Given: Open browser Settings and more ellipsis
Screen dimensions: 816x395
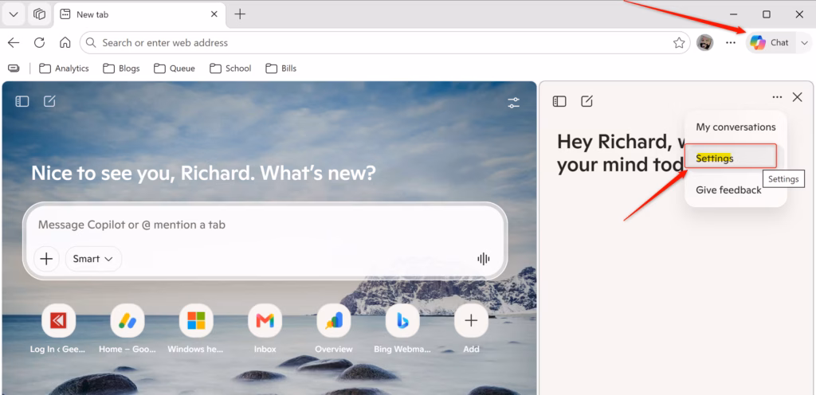Looking at the screenshot, I should click(731, 43).
